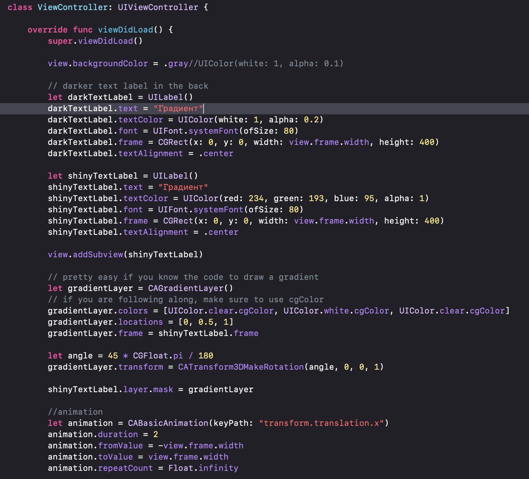The height and width of the screenshot is (479, 529).
Task: Click the 'shinyTextLabel.textColor = UIColor(red: 234' line
Action: coord(238,198)
